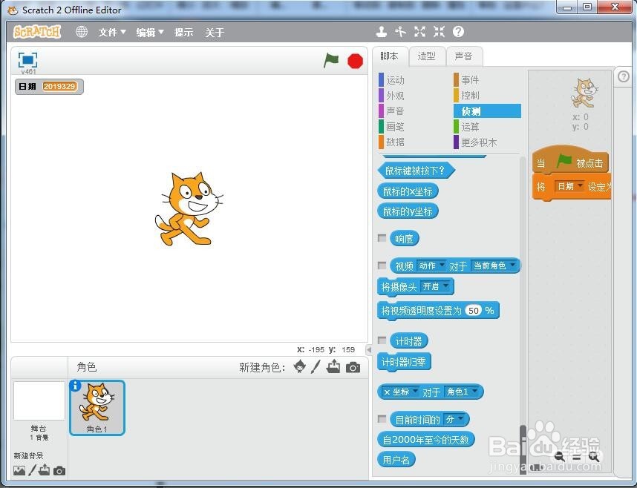Image resolution: width=637 pixels, height=488 pixels.
Task: Upload backdrop from file icon
Action: pyautogui.click(x=44, y=469)
